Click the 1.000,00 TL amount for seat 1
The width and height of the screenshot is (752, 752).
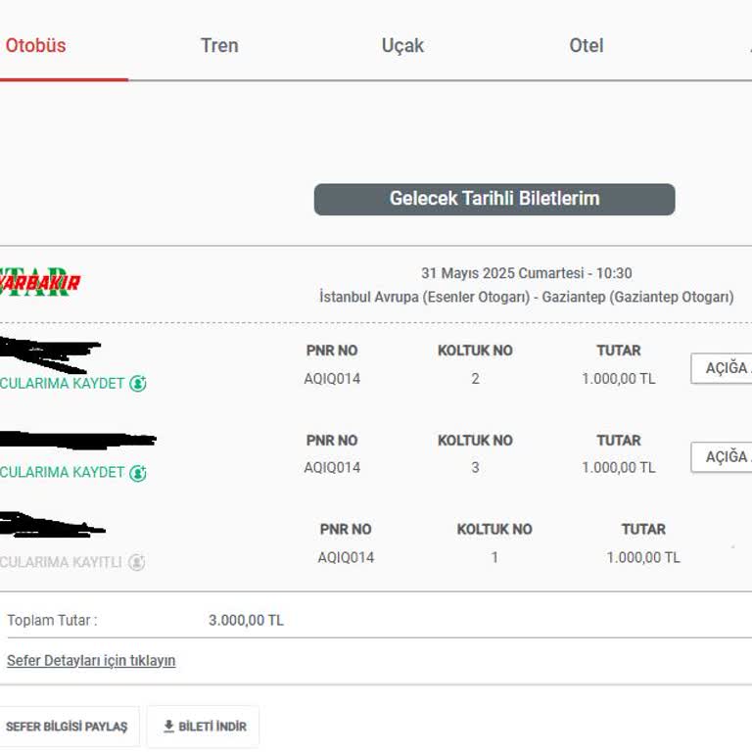pos(643,558)
